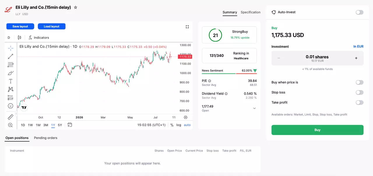Click the 0.540 % dividend yield value
Screen dimensions: 373x176
coord(250,94)
